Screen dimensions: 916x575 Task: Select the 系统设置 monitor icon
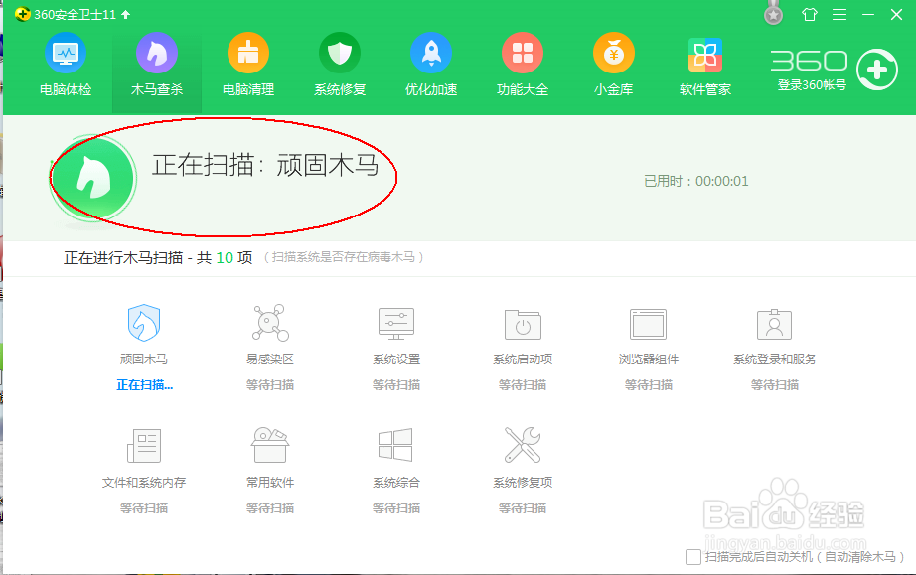396,324
